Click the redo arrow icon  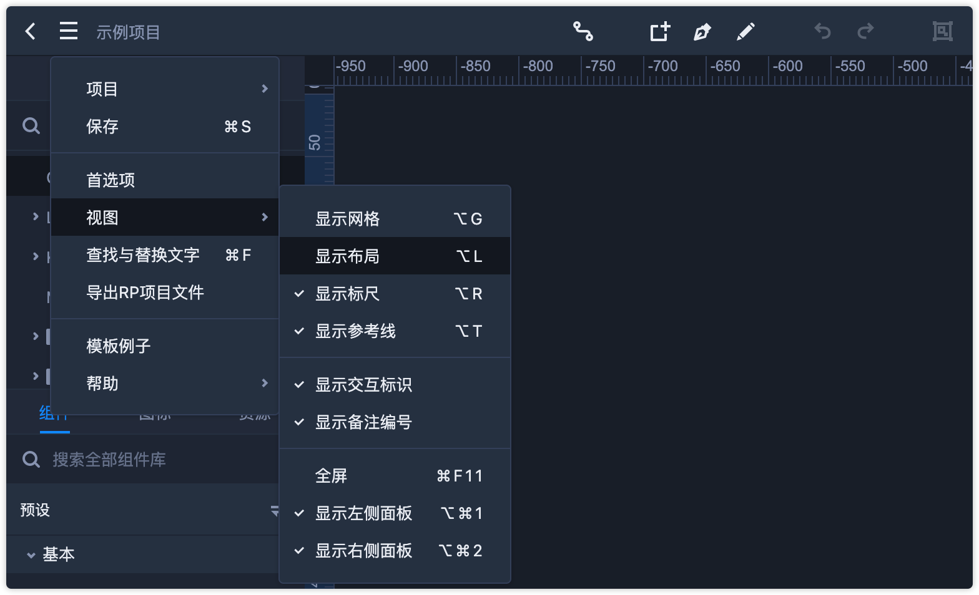coord(865,31)
